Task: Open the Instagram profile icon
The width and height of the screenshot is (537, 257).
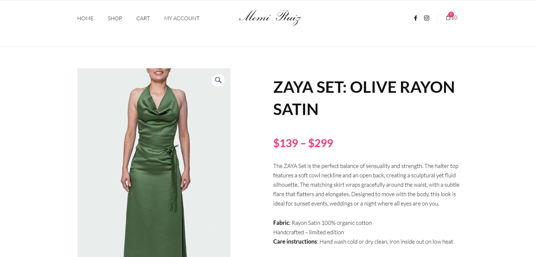Action: point(427,18)
